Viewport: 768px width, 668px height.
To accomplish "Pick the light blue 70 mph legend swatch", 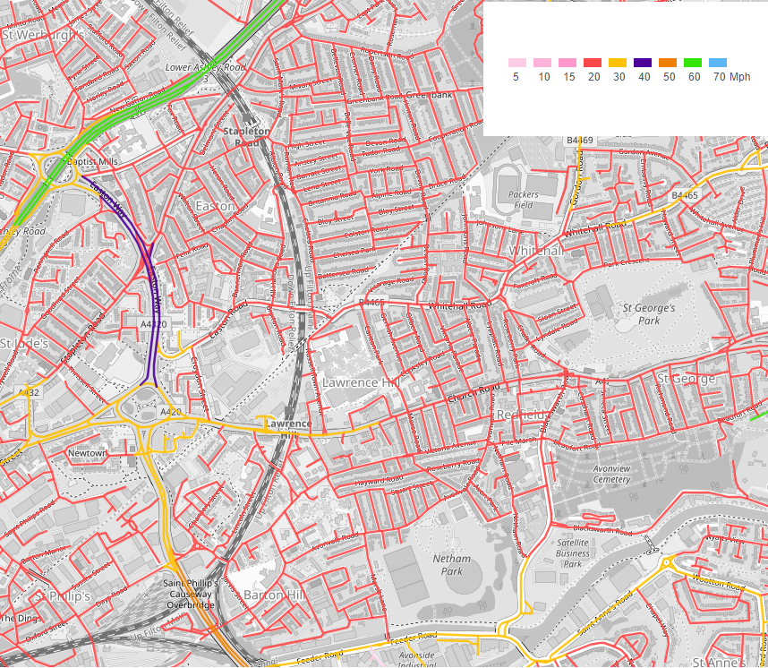I will click(718, 63).
